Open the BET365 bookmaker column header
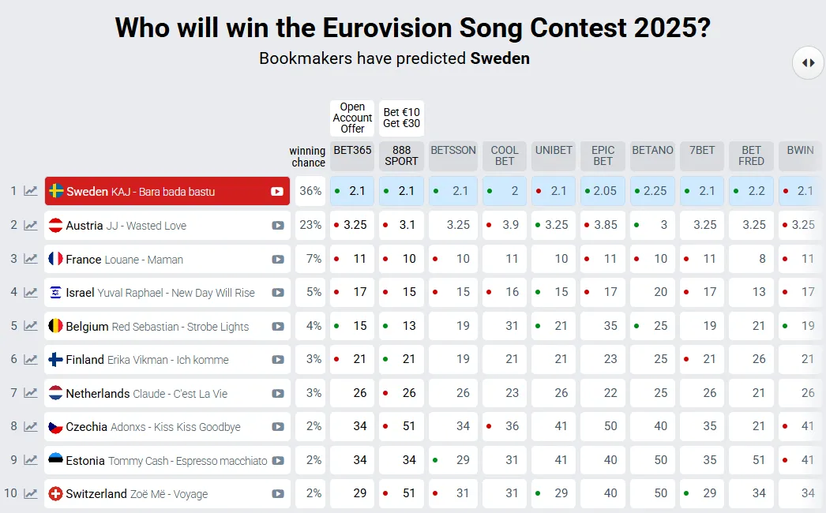826x513 pixels. pos(352,155)
